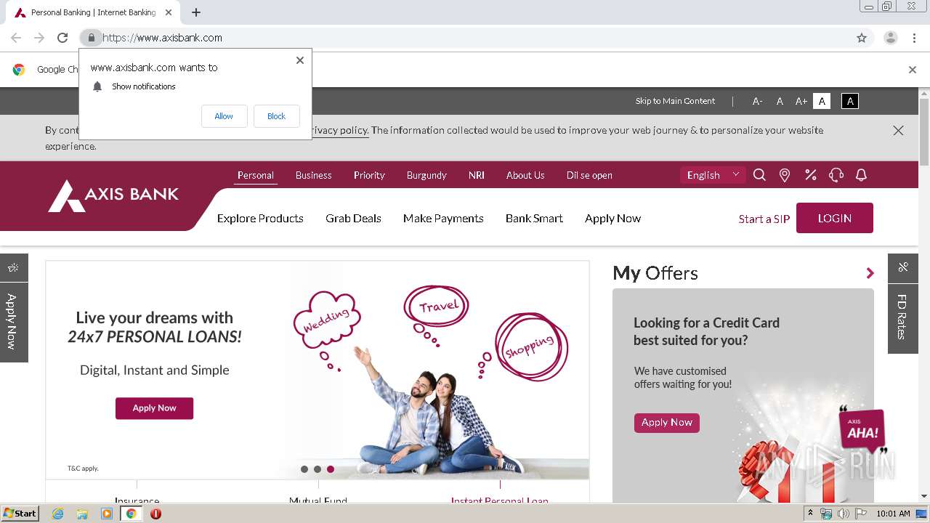Click Start a SIP link

[764, 219]
